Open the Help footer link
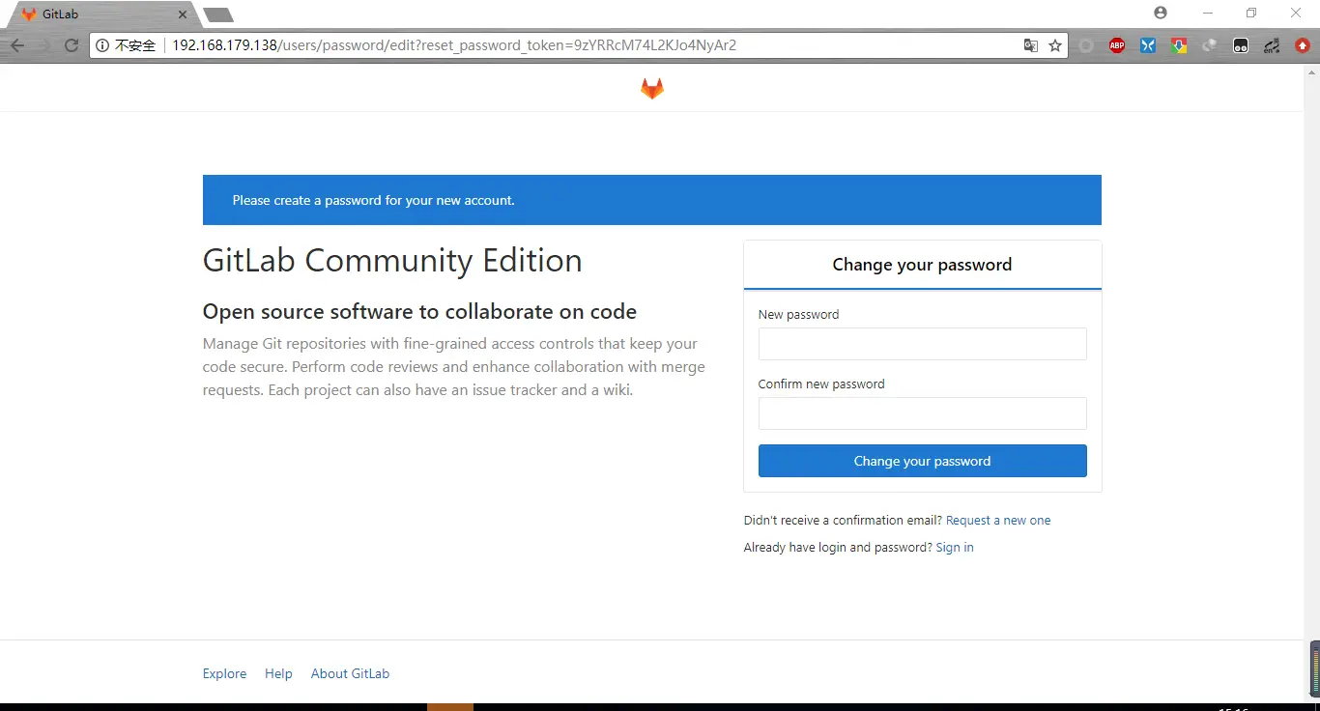Image resolution: width=1320 pixels, height=711 pixels. pyautogui.click(x=278, y=673)
